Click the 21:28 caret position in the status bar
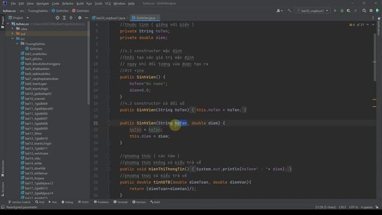Image resolution: width=382 pixels, height=215 pixels. pos(325,207)
